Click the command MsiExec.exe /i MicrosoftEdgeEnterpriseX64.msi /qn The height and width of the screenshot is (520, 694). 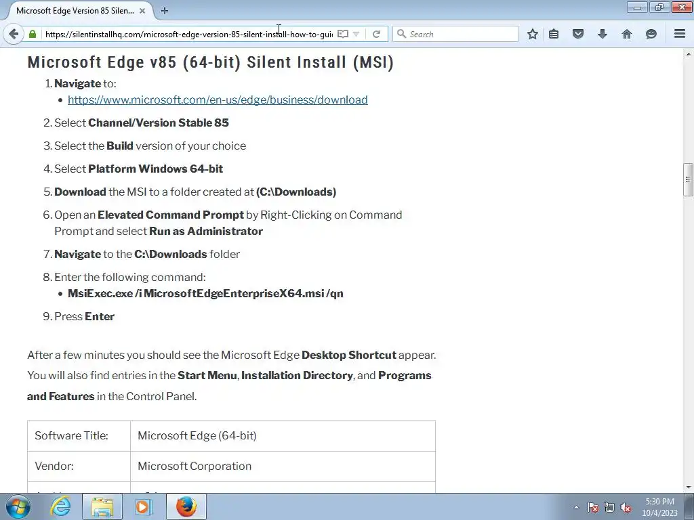click(205, 293)
